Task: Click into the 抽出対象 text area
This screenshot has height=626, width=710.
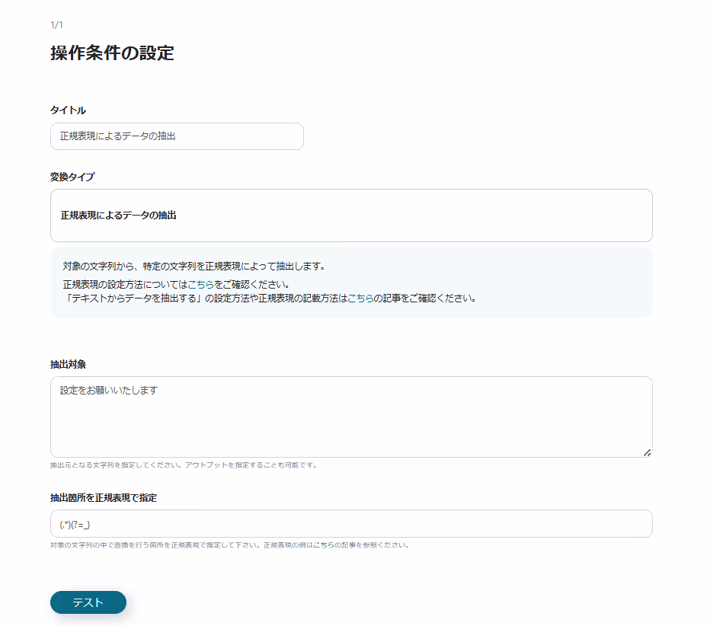Action: (x=351, y=417)
